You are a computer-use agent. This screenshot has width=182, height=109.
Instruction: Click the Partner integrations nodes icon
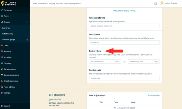[2, 75]
